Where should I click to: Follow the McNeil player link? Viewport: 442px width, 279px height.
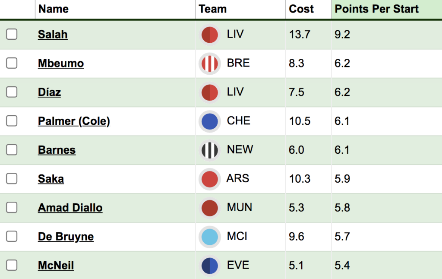[x=56, y=266]
